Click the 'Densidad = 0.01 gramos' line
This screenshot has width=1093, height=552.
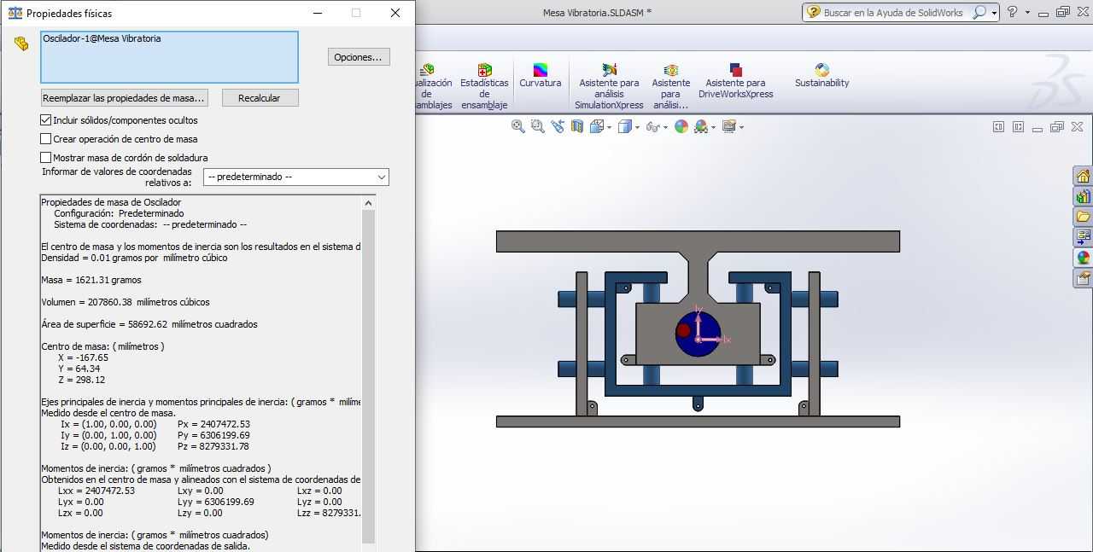click(x=134, y=258)
